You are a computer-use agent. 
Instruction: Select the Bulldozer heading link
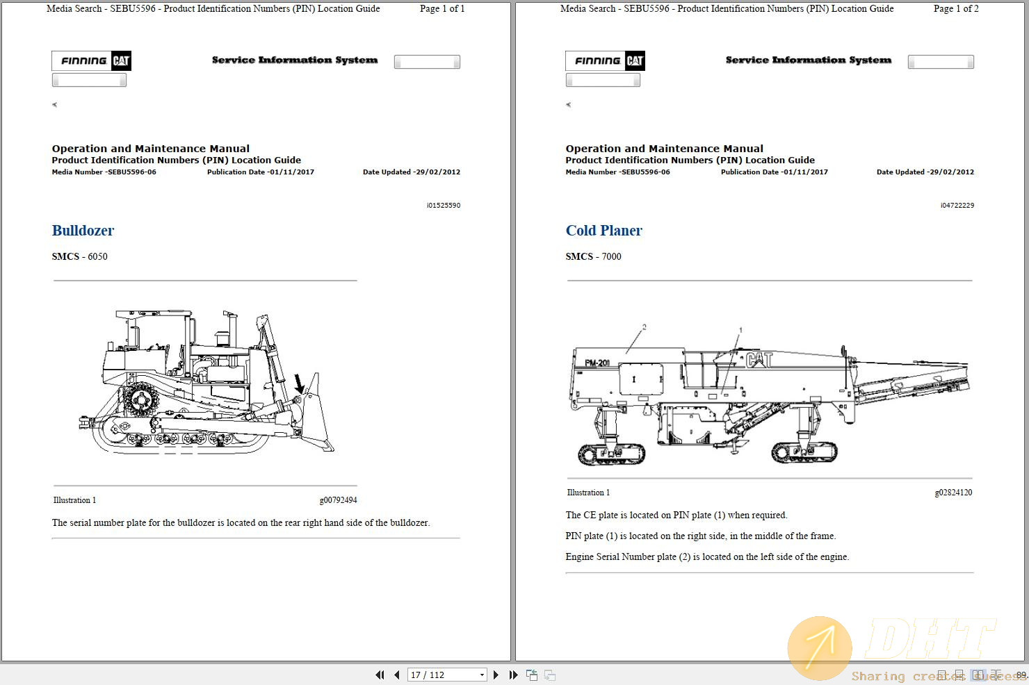click(x=83, y=230)
